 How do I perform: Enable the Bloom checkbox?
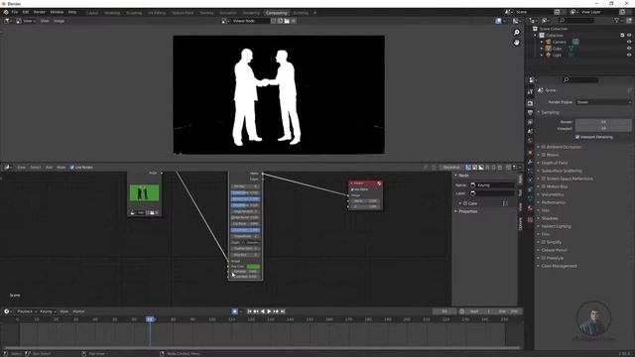[544, 155]
